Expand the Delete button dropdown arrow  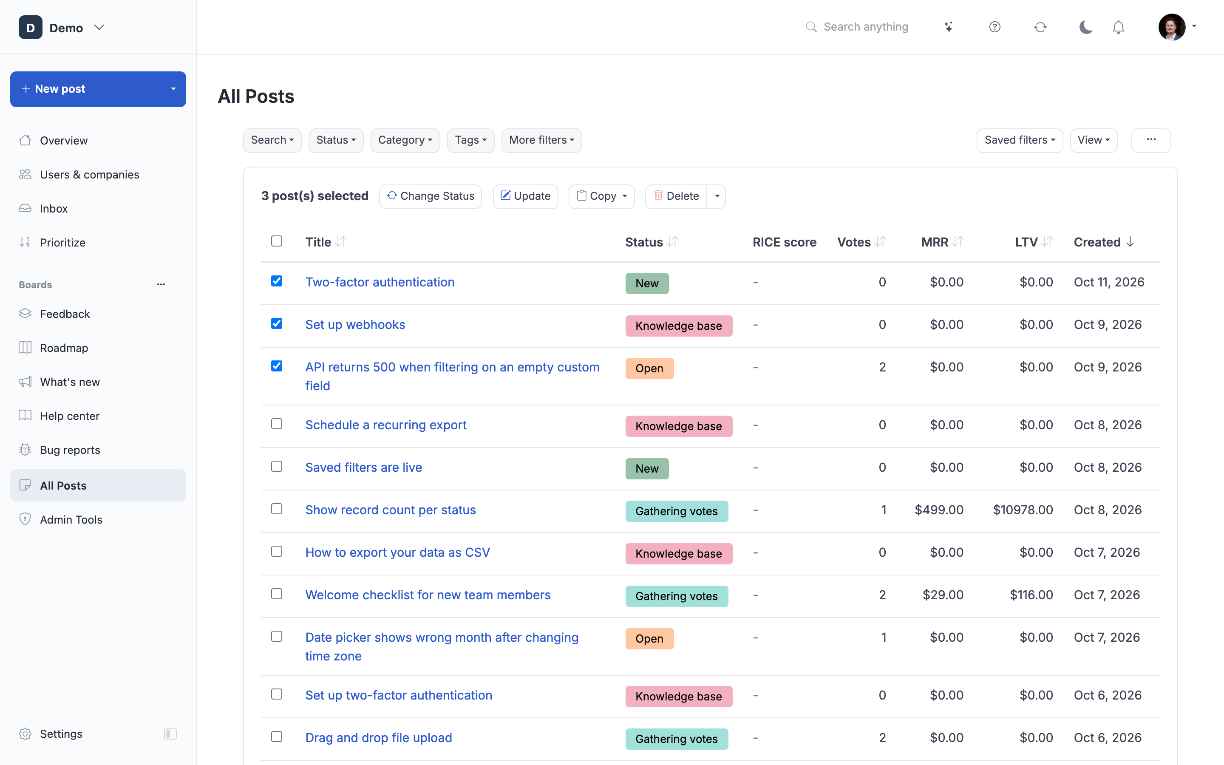click(x=717, y=196)
